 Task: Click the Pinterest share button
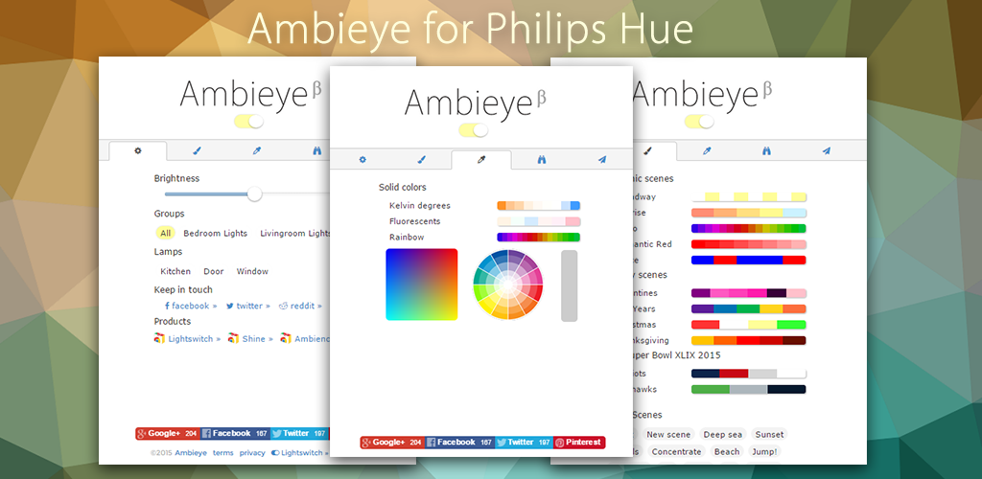click(579, 442)
